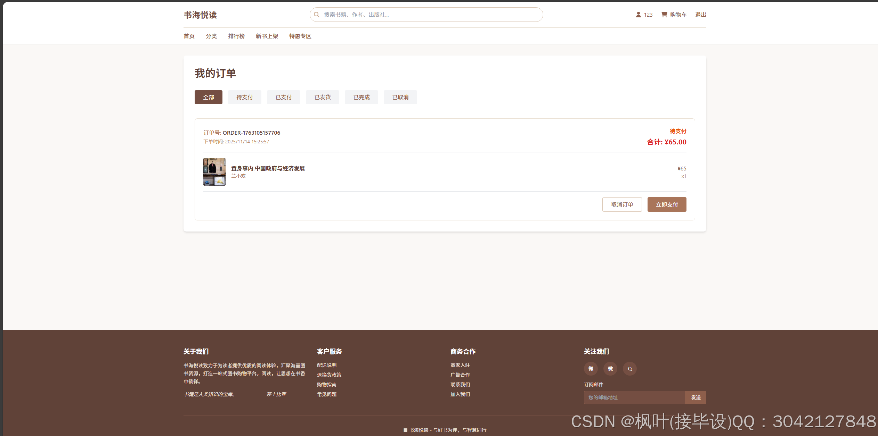This screenshot has height=436, width=878.
Task: Click the 退出 logout link
Action: (701, 15)
